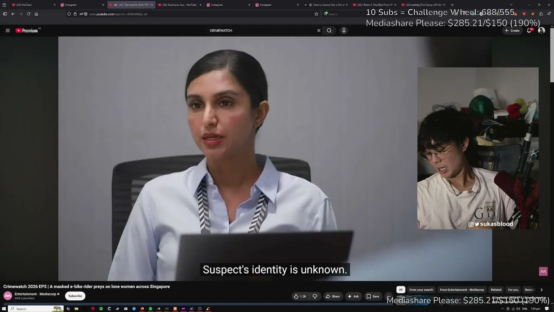Open the YouTube guide hamburger menu
The width and height of the screenshot is (554, 312).
[x=7, y=30]
